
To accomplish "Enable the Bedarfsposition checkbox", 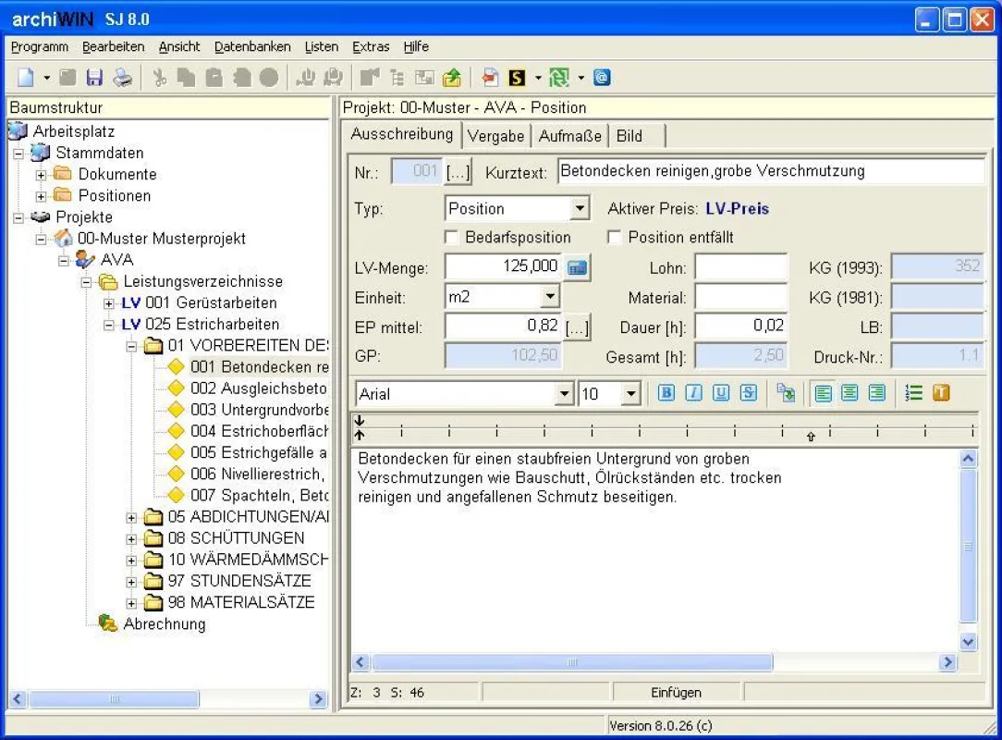I will [x=452, y=238].
